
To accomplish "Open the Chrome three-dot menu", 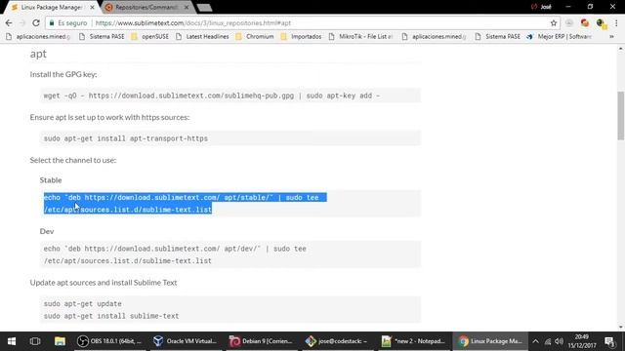I will point(616,23).
